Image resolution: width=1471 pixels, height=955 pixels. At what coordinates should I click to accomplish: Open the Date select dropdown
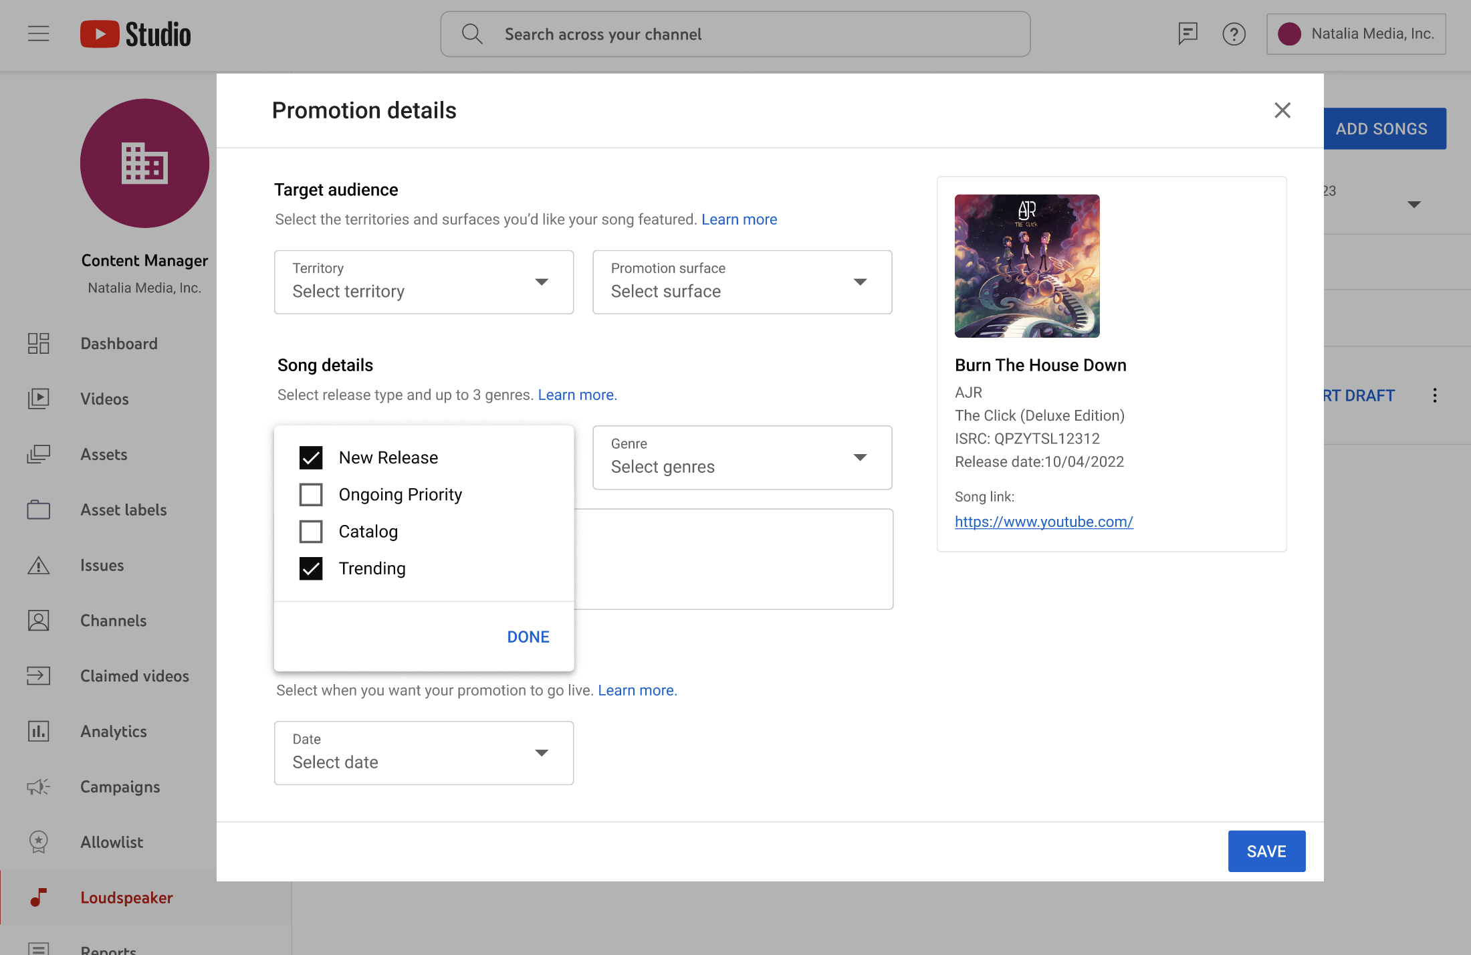[423, 753]
